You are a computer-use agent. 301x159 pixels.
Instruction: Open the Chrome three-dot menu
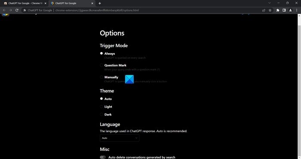click(297, 10)
